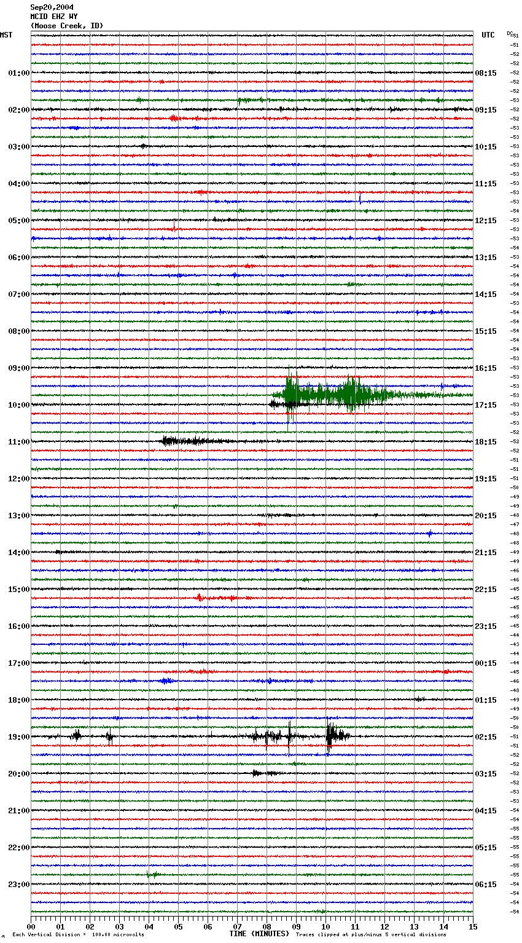Click minute tick 08 on bottom axis
This screenshot has height=943, width=522.
click(x=267, y=926)
